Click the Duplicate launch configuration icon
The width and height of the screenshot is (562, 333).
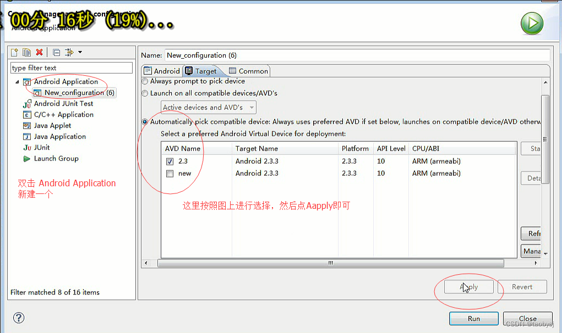click(x=26, y=53)
